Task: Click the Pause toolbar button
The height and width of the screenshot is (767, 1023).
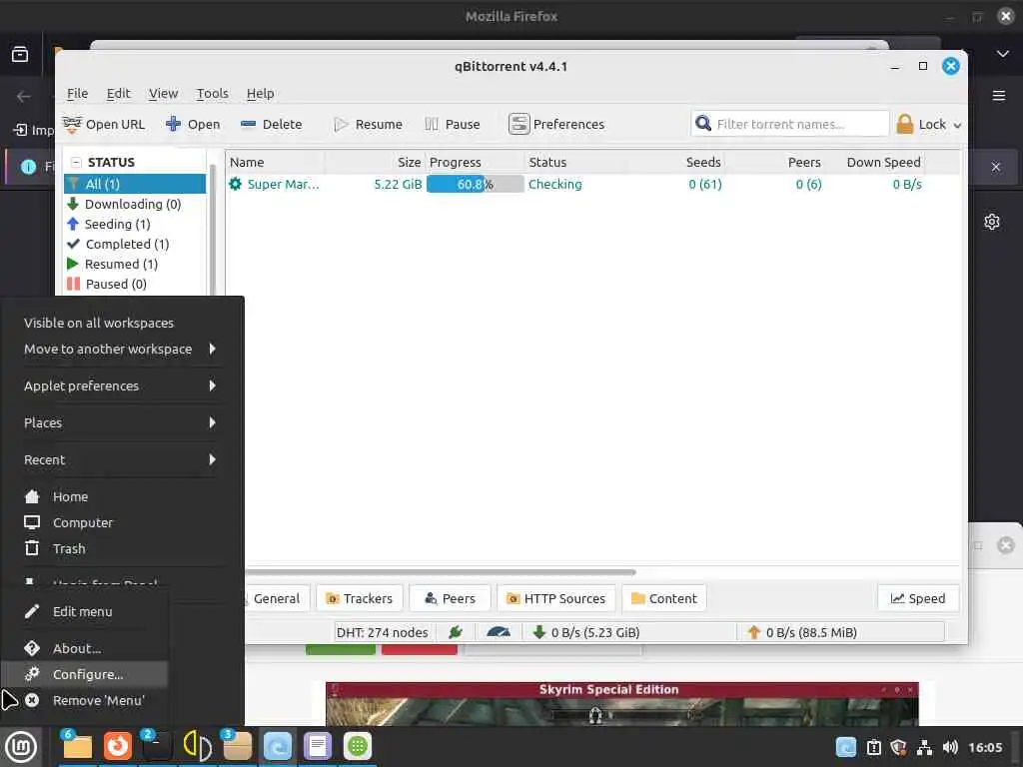Action: pos(453,124)
